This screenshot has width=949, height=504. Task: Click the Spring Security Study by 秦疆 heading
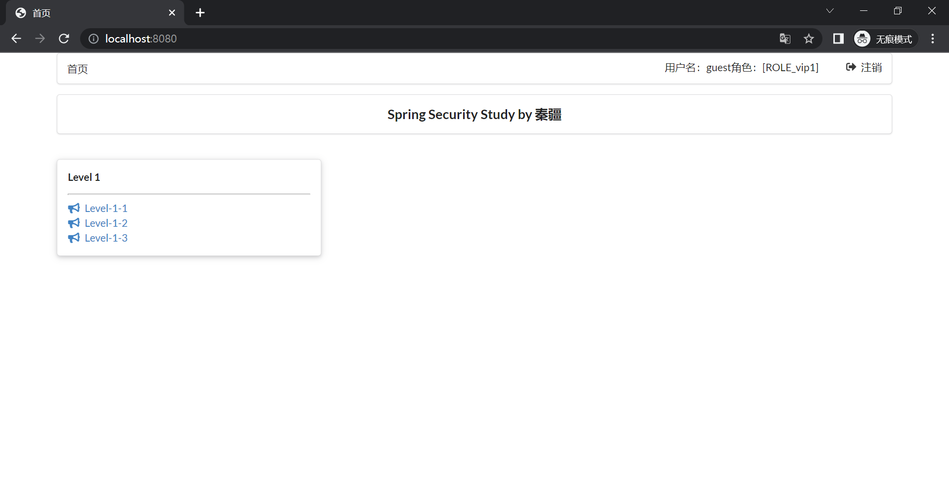[x=474, y=115]
